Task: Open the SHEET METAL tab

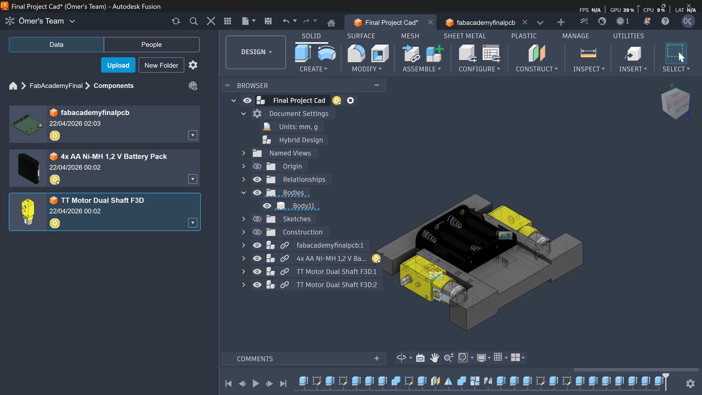Action: pos(465,36)
